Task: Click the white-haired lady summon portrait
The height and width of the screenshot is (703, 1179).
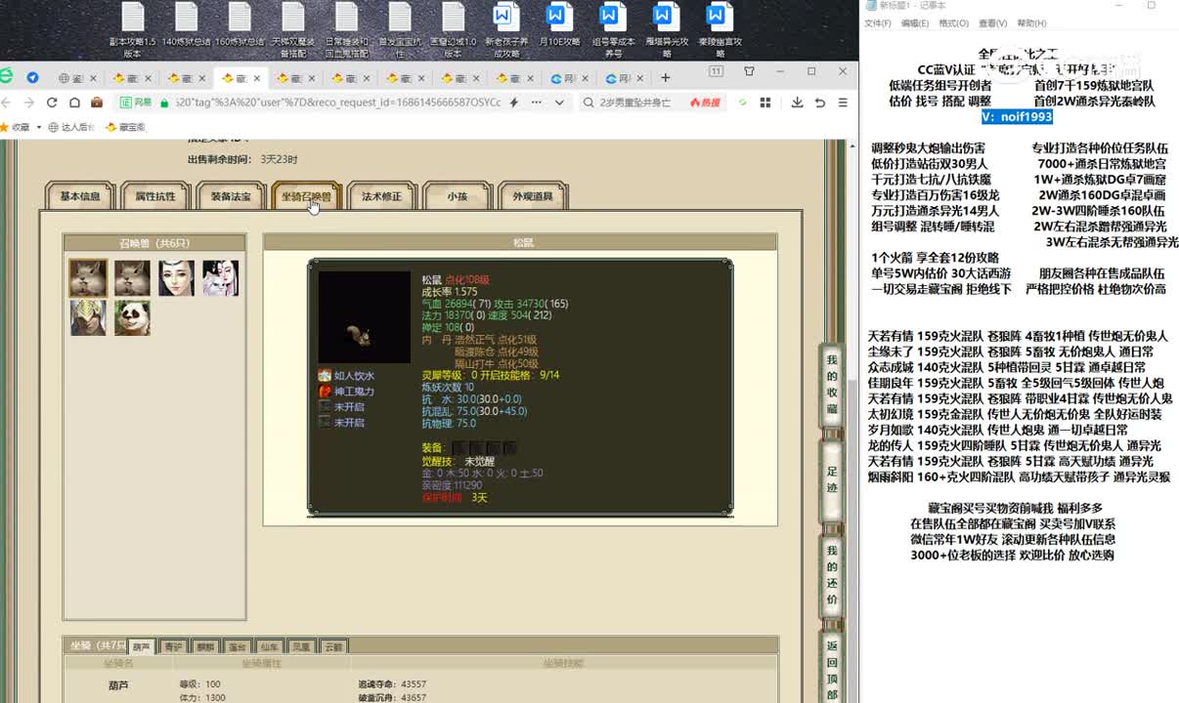Action: point(220,278)
